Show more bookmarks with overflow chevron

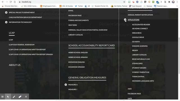coord(177,6)
